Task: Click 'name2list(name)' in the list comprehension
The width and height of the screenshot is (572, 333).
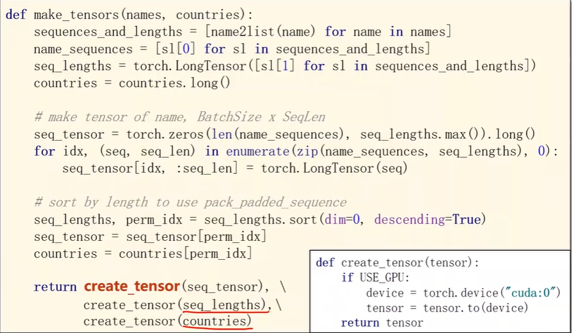Action: (263, 32)
